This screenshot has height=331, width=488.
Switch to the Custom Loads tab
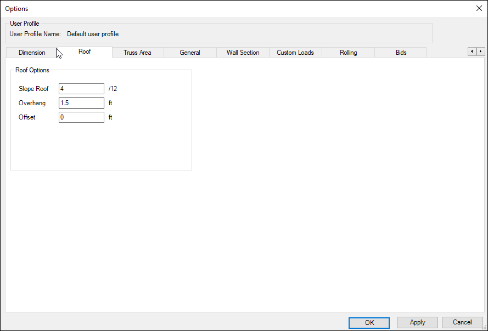tap(295, 53)
